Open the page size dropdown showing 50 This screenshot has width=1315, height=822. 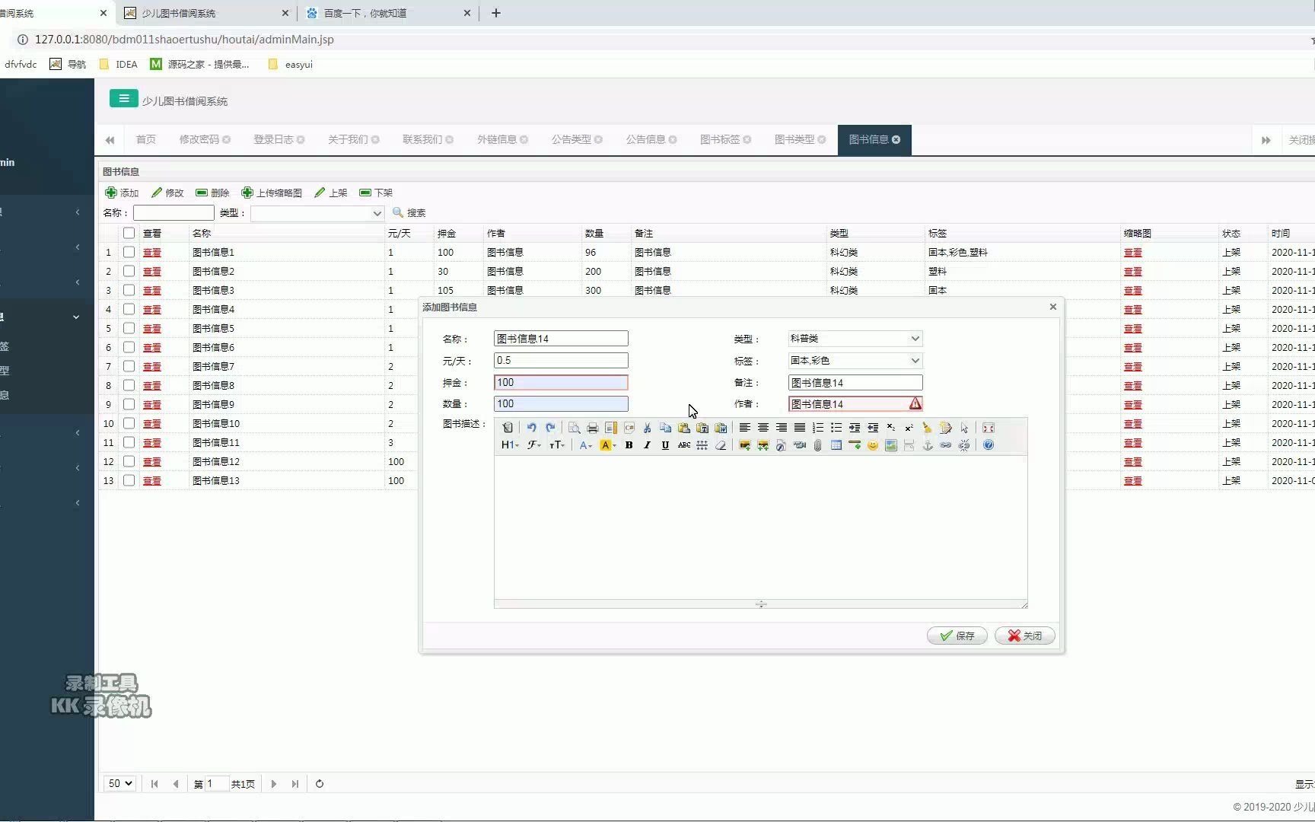pyautogui.click(x=120, y=783)
